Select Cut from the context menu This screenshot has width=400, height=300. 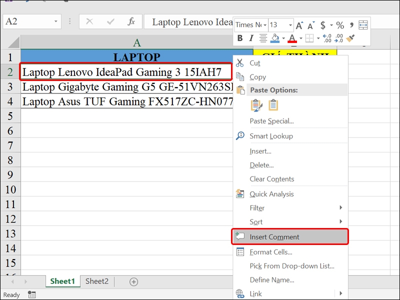pos(290,63)
